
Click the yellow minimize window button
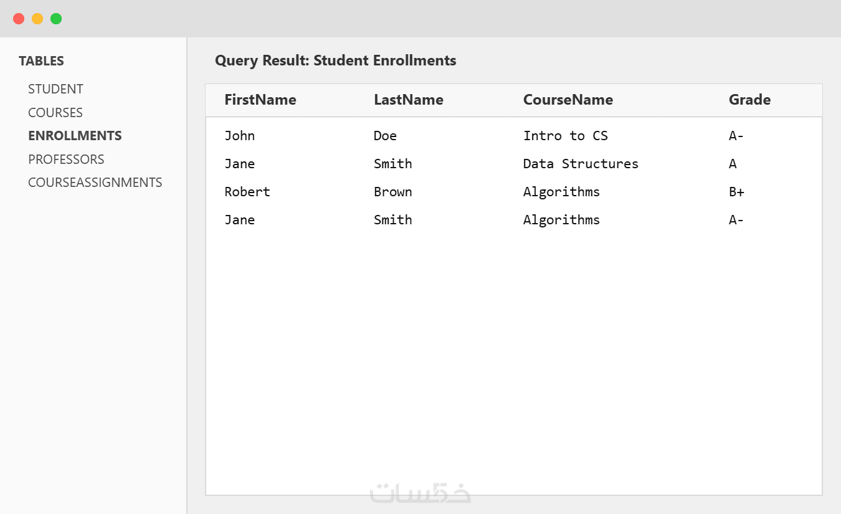pyautogui.click(x=37, y=19)
